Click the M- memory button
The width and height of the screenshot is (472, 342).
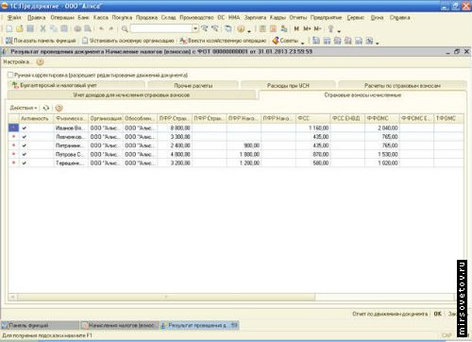[x=317, y=28]
